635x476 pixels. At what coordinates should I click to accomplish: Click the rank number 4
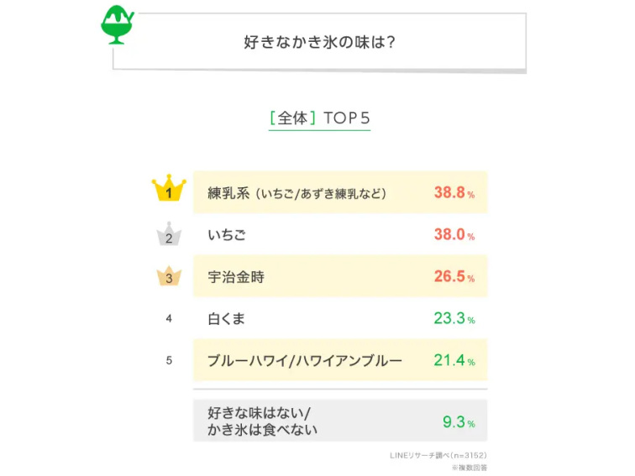pos(169,318)
